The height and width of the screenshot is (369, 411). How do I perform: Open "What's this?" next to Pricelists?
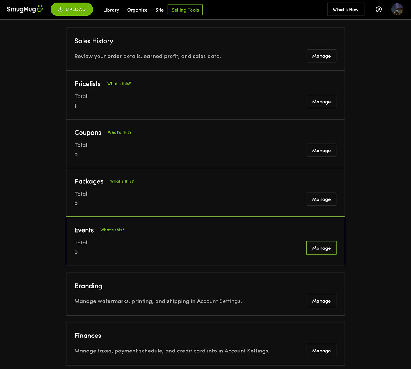click(119, 84)
